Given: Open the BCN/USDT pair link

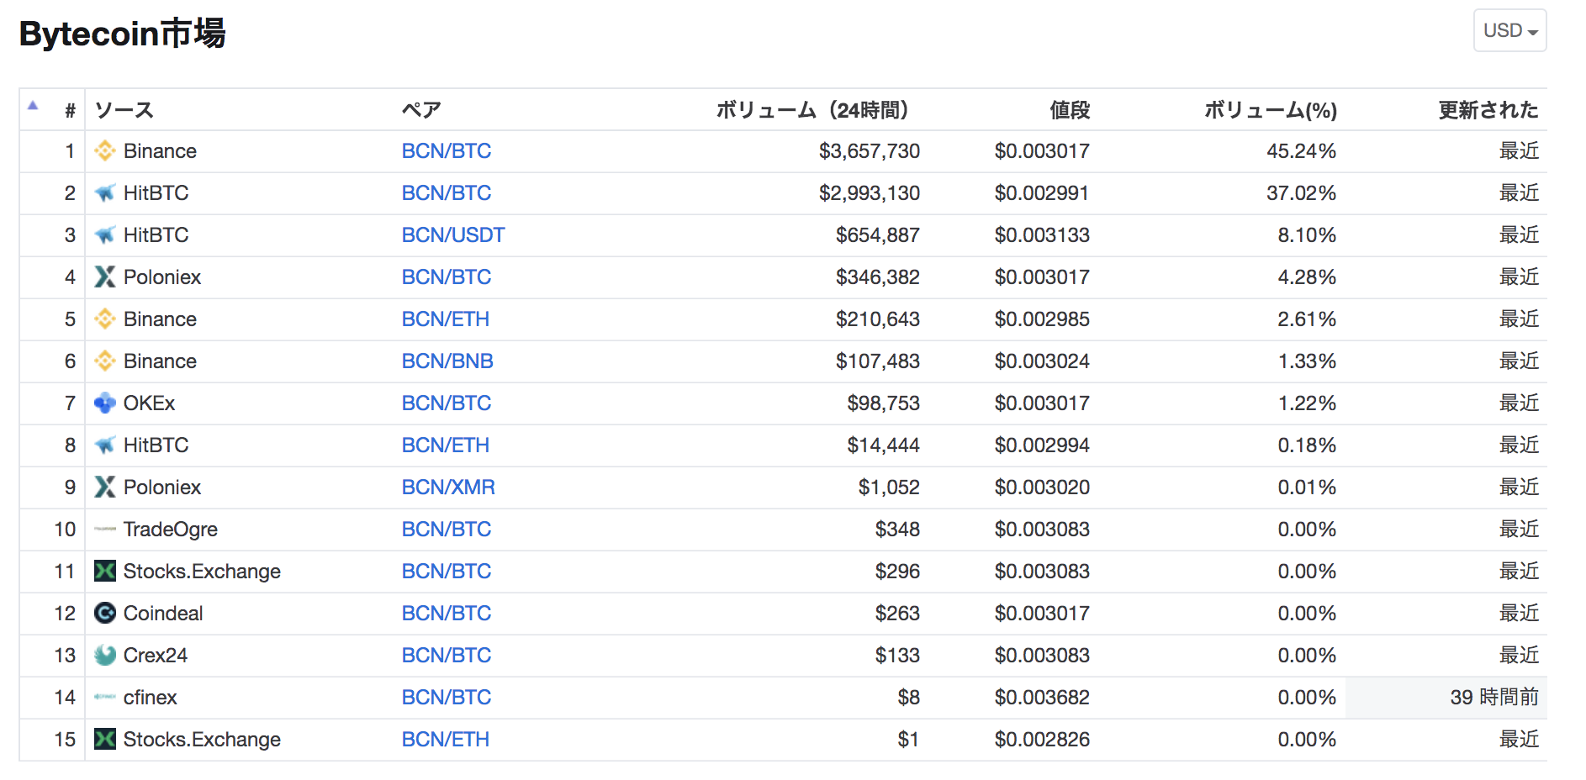Looking at the screenshot, I should (453, 235).
